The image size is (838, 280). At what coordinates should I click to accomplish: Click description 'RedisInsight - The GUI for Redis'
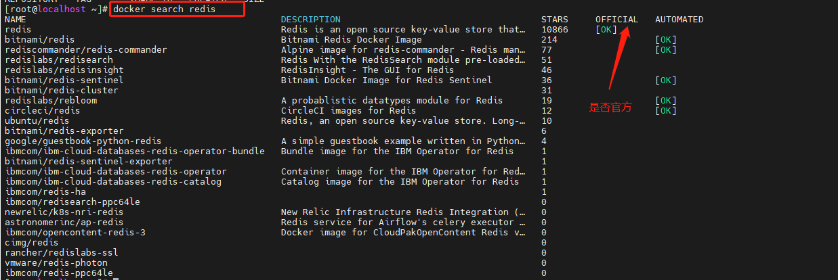(x=368, y=70)
